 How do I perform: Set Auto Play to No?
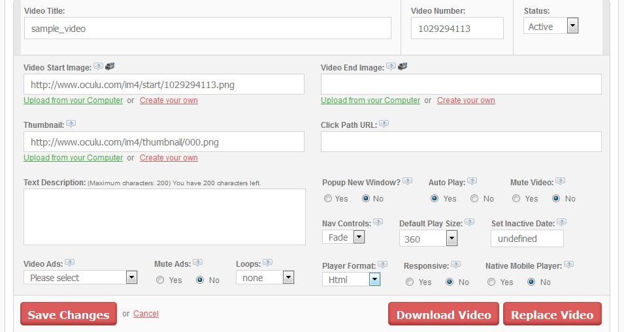click(x=474, y=198)
